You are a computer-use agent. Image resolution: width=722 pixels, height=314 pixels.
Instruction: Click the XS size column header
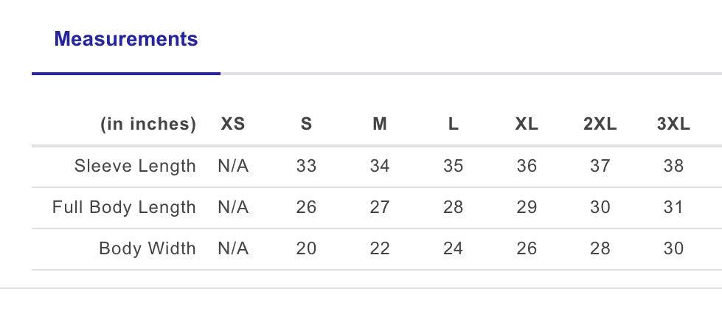click(233, 125)
